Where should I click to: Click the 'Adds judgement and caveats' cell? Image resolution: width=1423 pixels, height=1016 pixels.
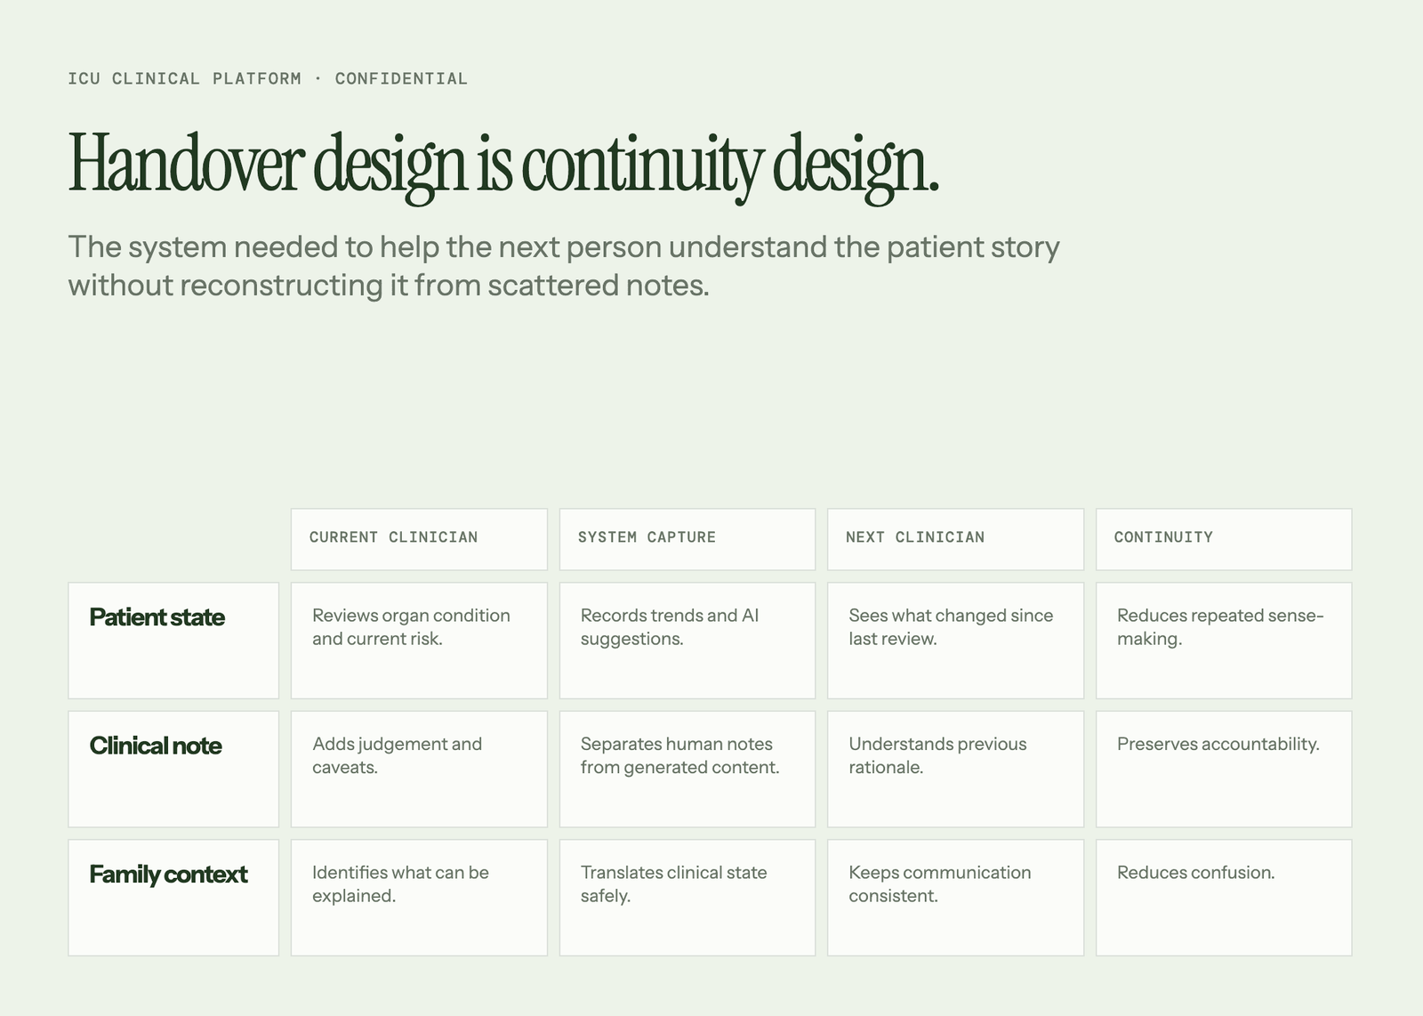[x=419, y=769]
